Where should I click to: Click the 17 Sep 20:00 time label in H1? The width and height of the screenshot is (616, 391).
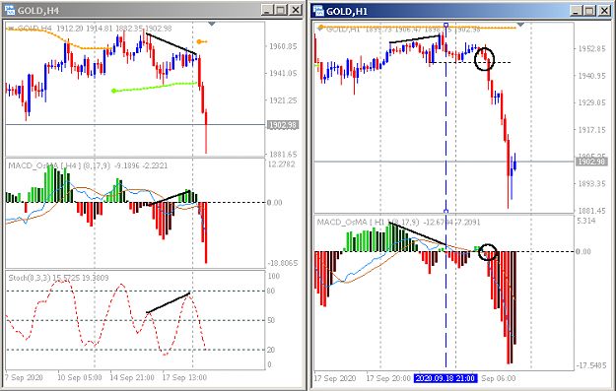click(x=388, y=378)
